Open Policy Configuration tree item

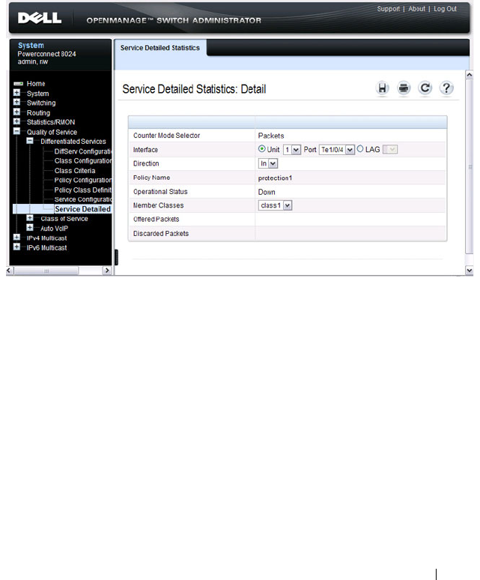pyautogui.click(x=83, y=180)
